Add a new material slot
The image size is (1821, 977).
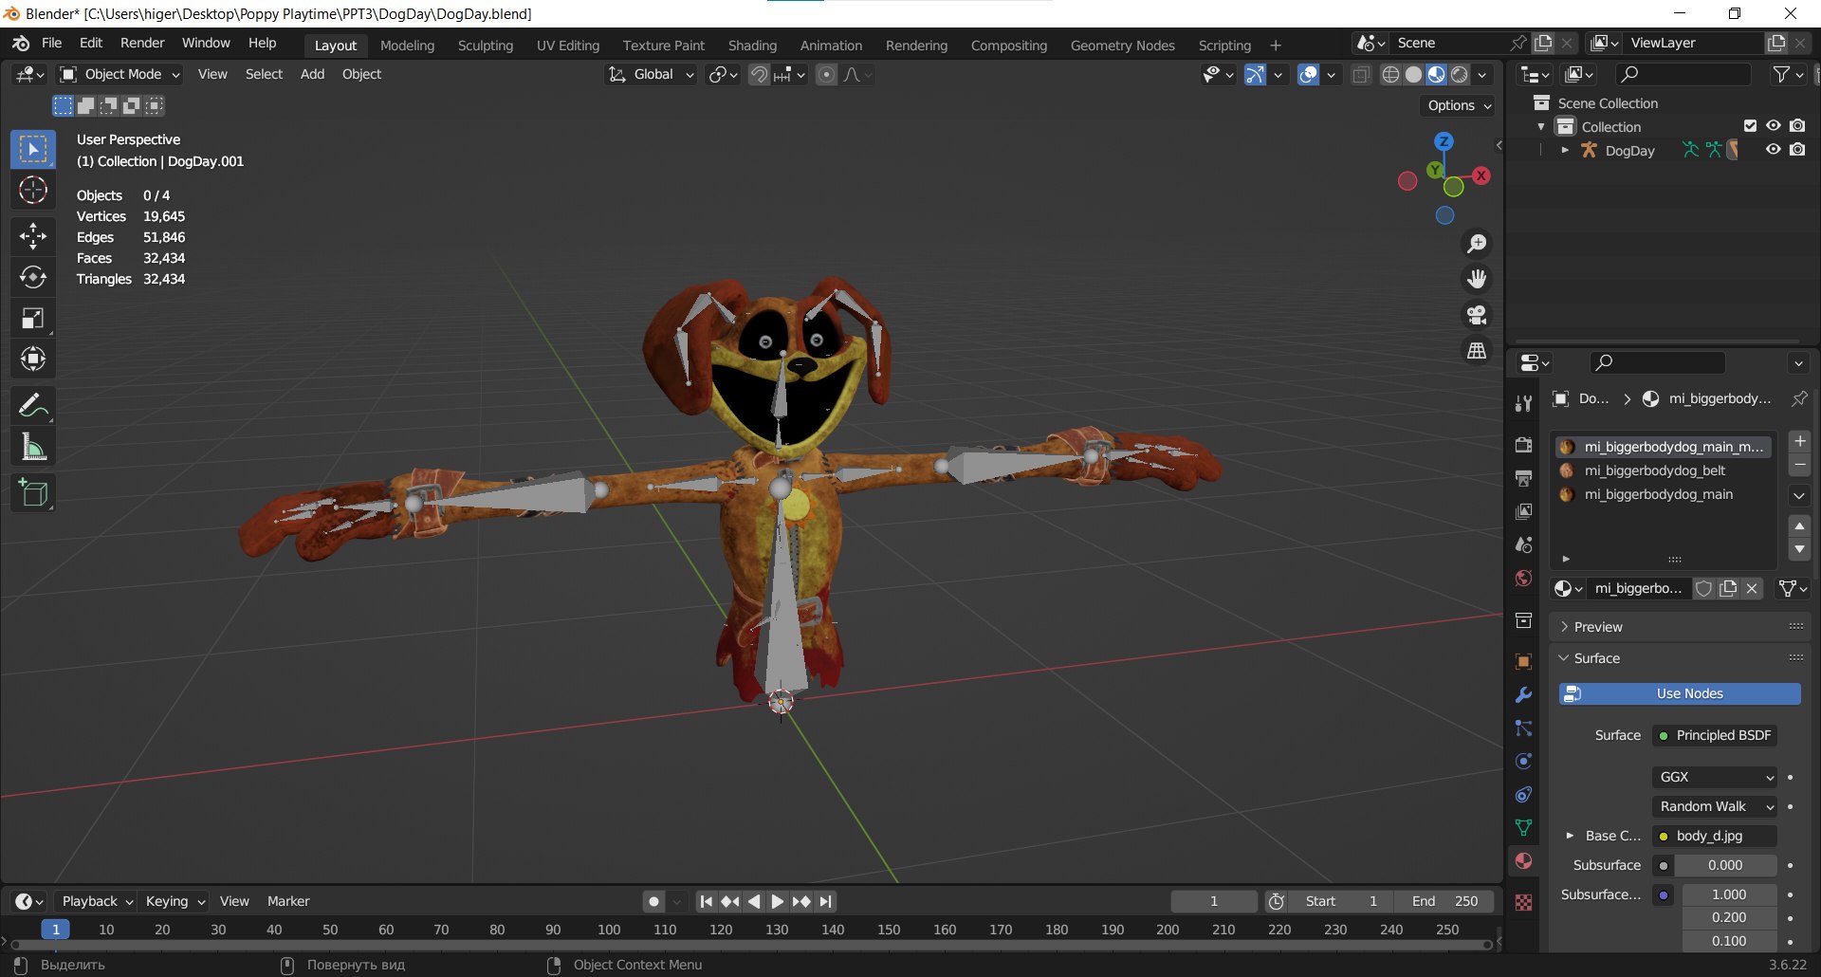(1799, 441)
